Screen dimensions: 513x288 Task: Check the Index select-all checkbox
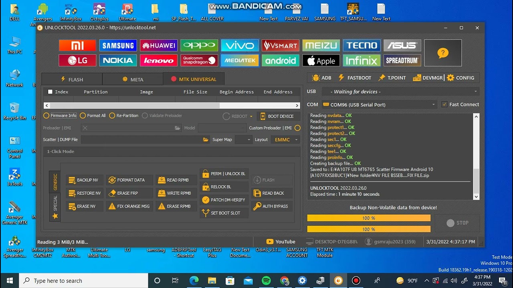click(x=50, y=92)
